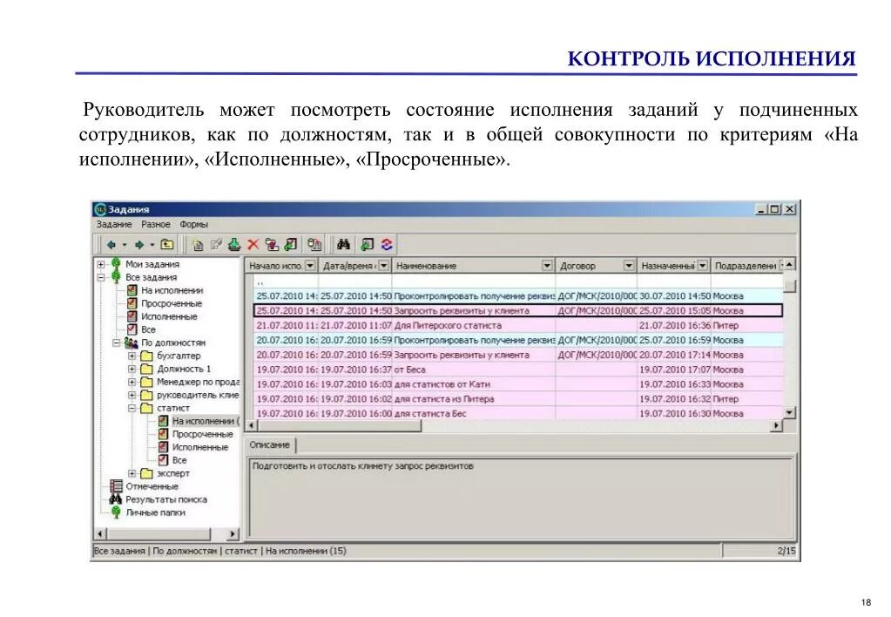
Task: Open the Начало испо column filter dropdown
Action: 310,266
